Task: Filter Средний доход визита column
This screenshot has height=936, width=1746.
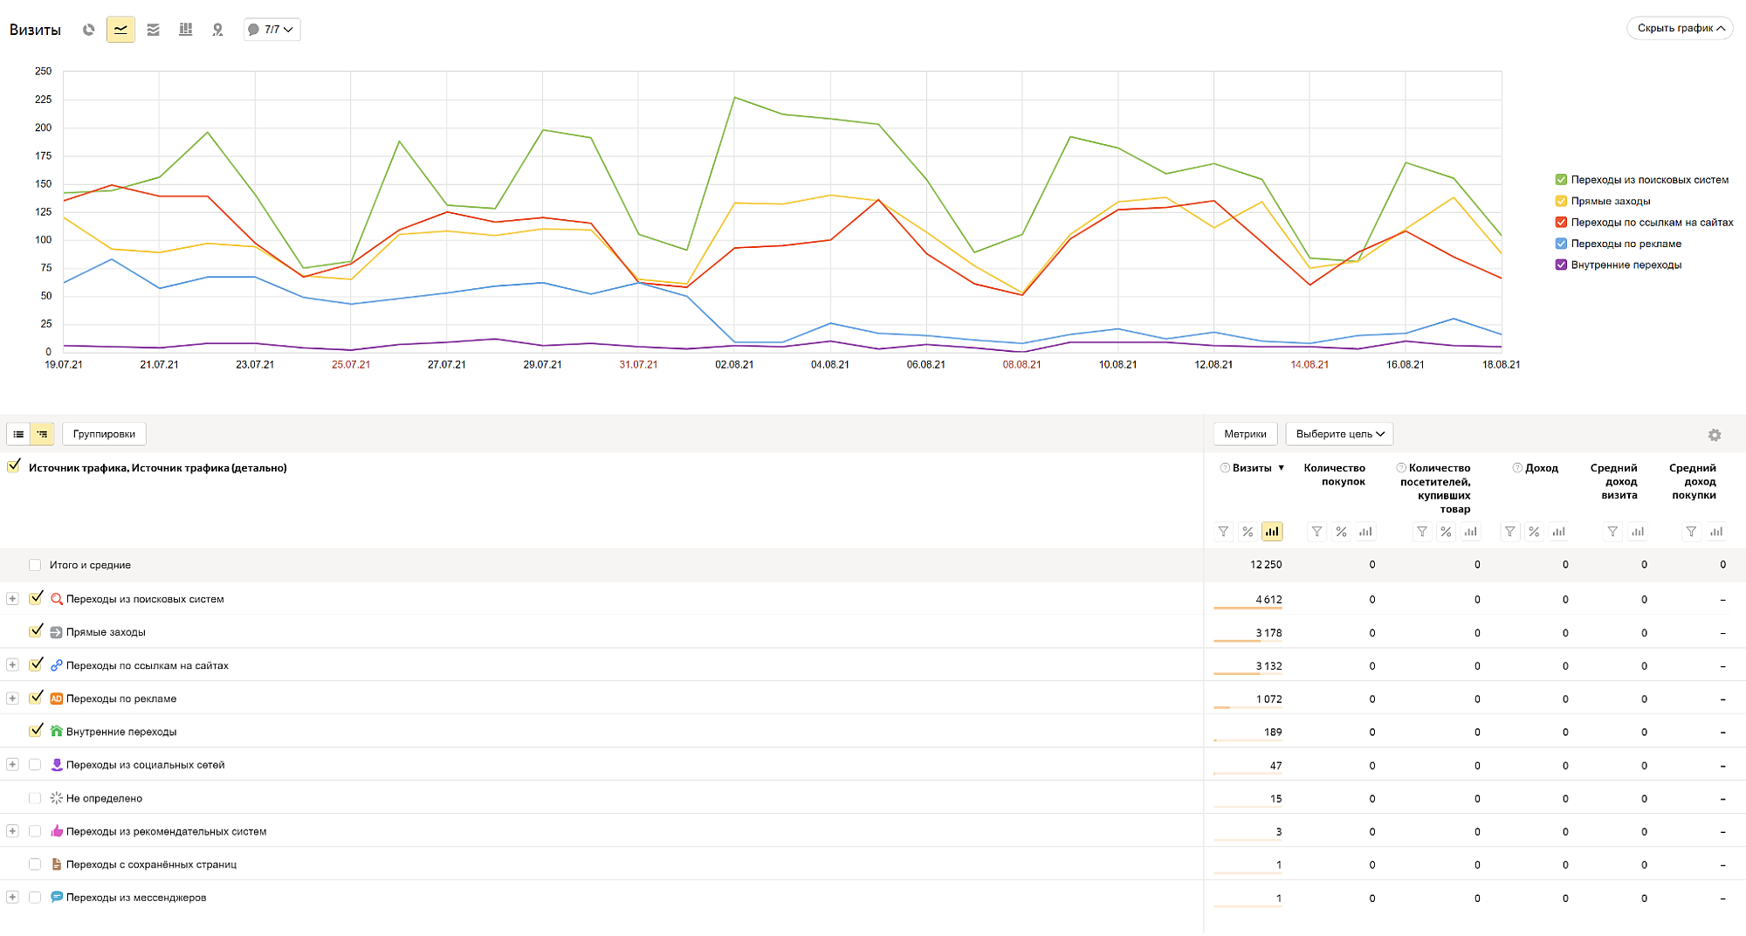Action: [x=1612, y=532]
